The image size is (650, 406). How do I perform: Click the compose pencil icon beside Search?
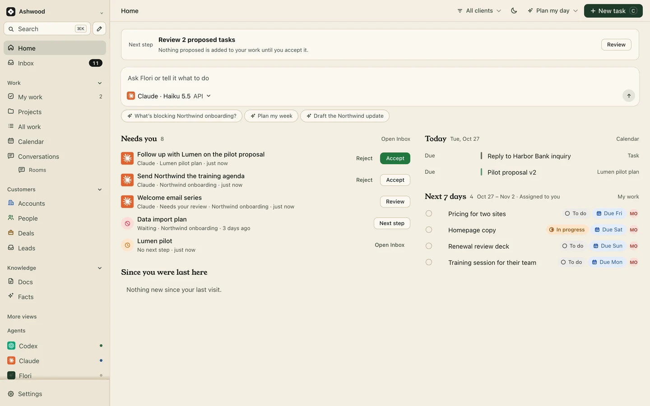point(99,29)
